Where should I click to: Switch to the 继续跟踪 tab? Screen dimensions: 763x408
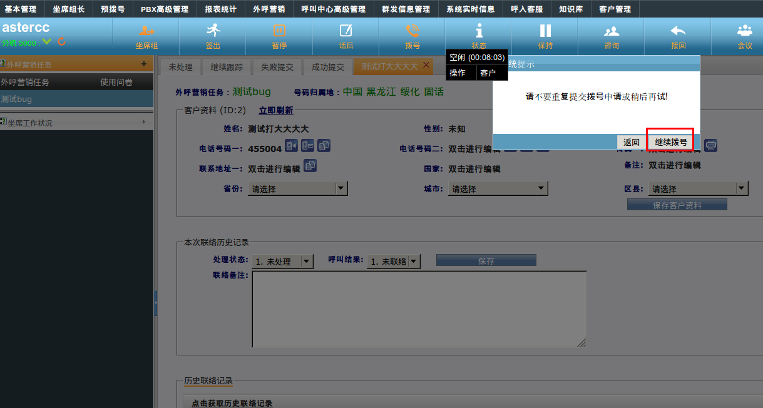[227, 67]
